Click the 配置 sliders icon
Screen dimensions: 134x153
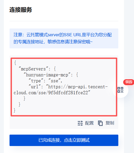80,123
